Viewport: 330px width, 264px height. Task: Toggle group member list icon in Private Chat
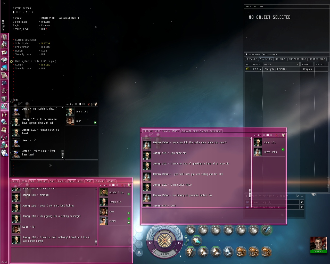point(284,135)
